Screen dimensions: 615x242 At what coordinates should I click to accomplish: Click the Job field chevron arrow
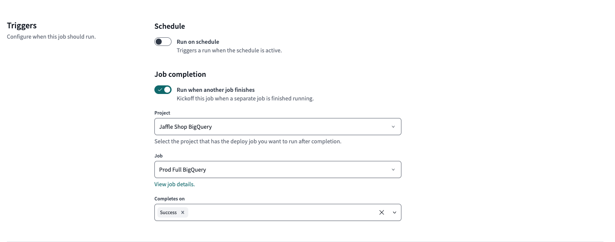pos(393,169)
